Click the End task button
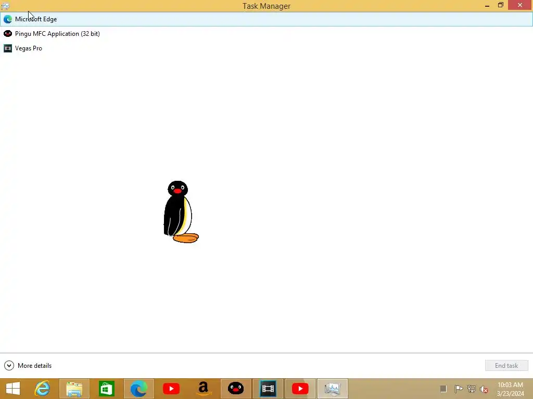533x399 pixels. [506, 365]
